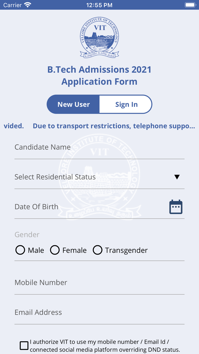This screenshot has height=354, width=199.
Task: Switch to the Sign In tab
Action: (x=126, y=104)
